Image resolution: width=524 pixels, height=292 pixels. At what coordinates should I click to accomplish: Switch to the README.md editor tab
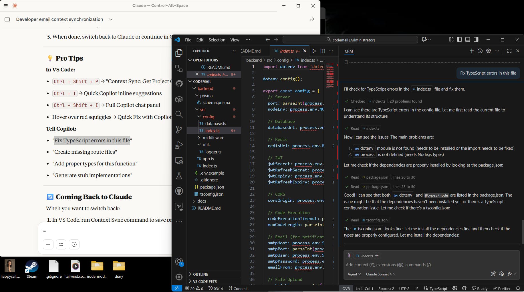click(x=251, y=51)
